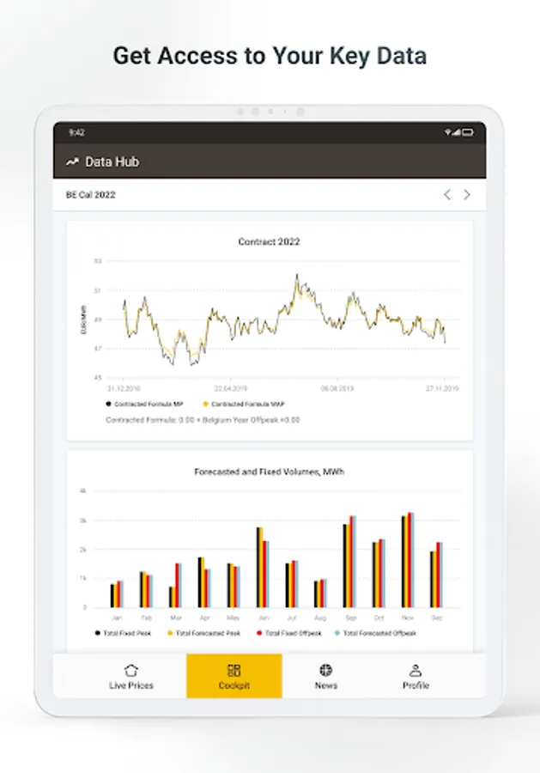This screenshot has height=773, width=540.
Task: Click the Wi-Fi signal icon in status bar
Action: coord(447,132)
